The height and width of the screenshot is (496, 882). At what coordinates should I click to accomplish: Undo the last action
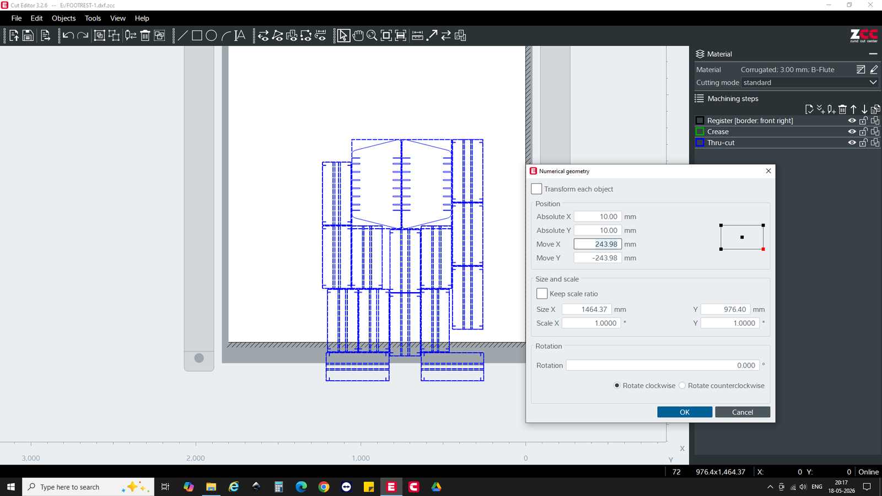pos(68,36)
